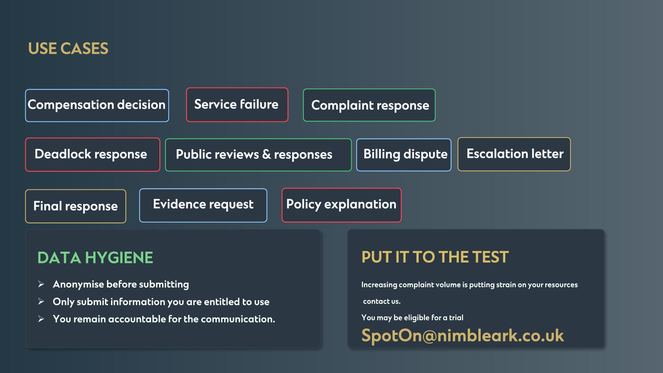Choose the Billing dispute use case

click(x=404, y=155)
